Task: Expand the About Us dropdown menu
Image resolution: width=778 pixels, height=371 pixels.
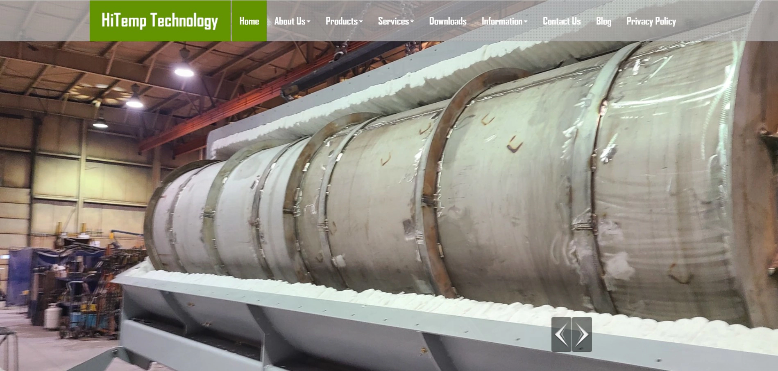Action: [x=292, y=21]
